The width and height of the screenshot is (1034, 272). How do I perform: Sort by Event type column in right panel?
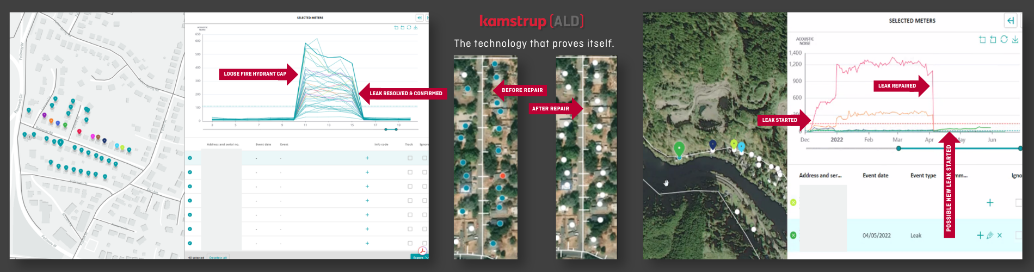923,175
